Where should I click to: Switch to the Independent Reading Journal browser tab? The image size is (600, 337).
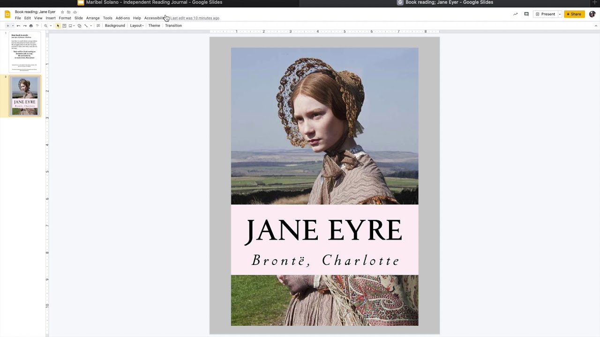[x=150, y=3]
